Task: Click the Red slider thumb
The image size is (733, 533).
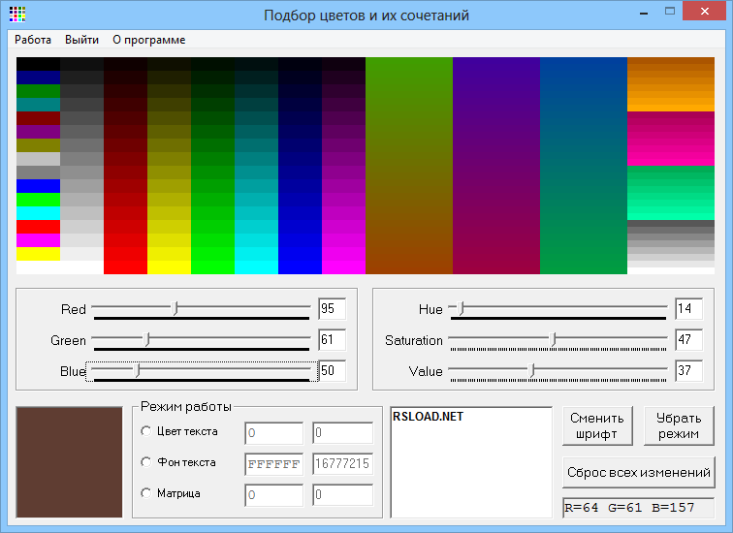Action: pos(175,308)
